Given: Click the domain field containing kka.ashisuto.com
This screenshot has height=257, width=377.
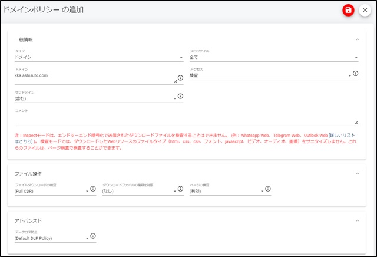Looking at the screenshot, I should click(x=94, y=76).
